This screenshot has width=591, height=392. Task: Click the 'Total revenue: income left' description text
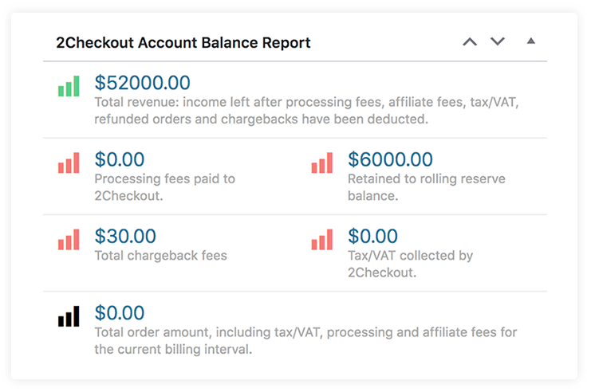(x=306, y=110)
